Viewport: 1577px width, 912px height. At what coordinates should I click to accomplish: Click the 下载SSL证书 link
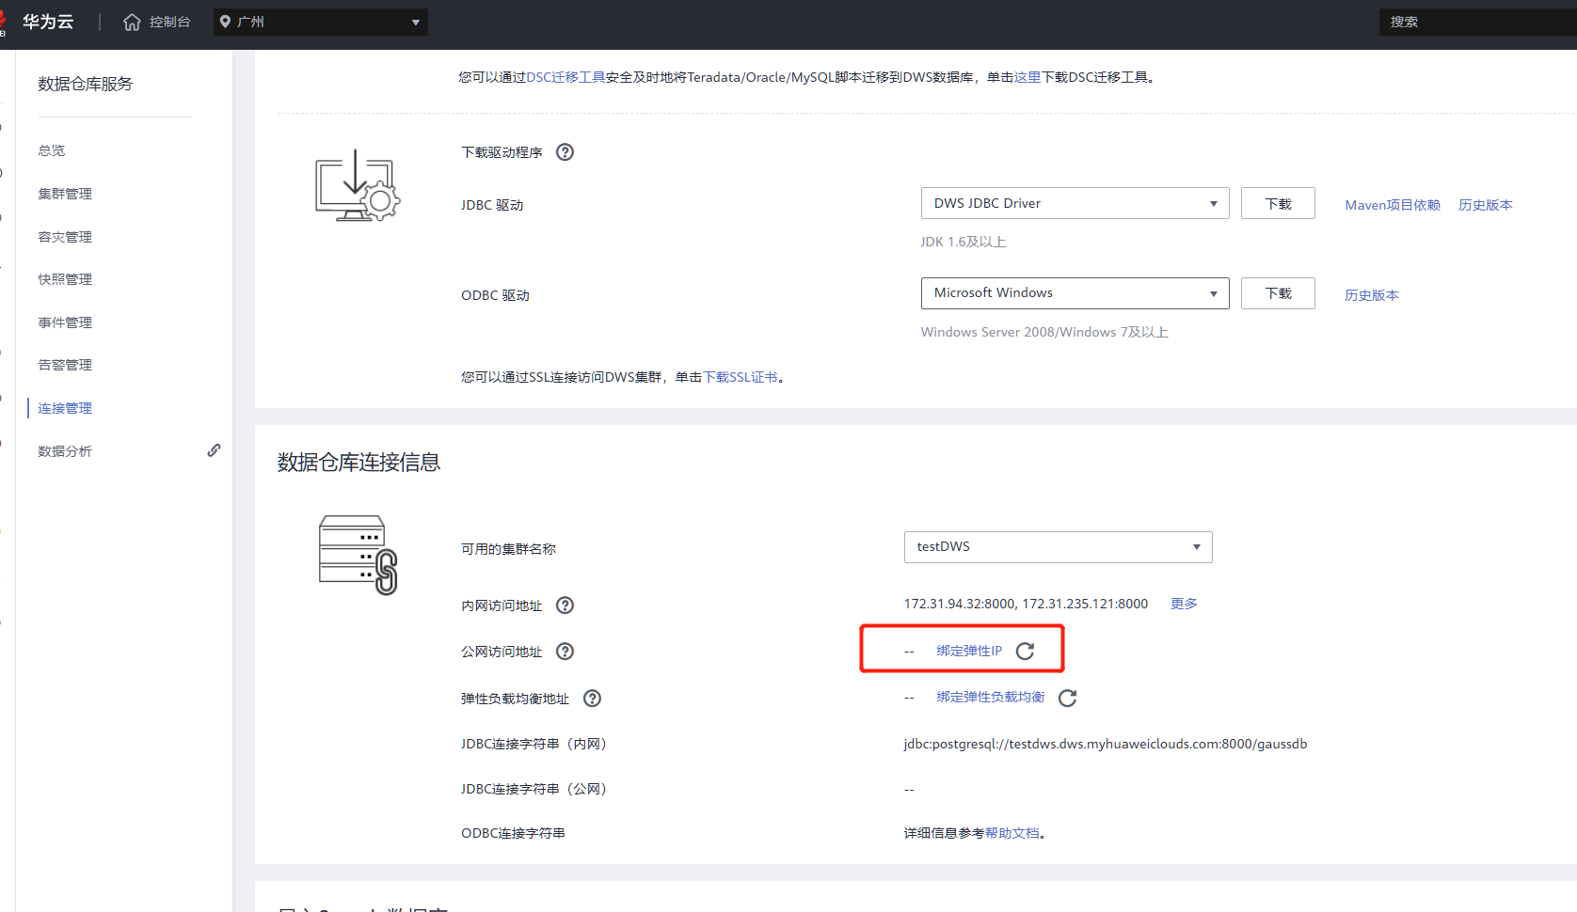tap(741, 377)
